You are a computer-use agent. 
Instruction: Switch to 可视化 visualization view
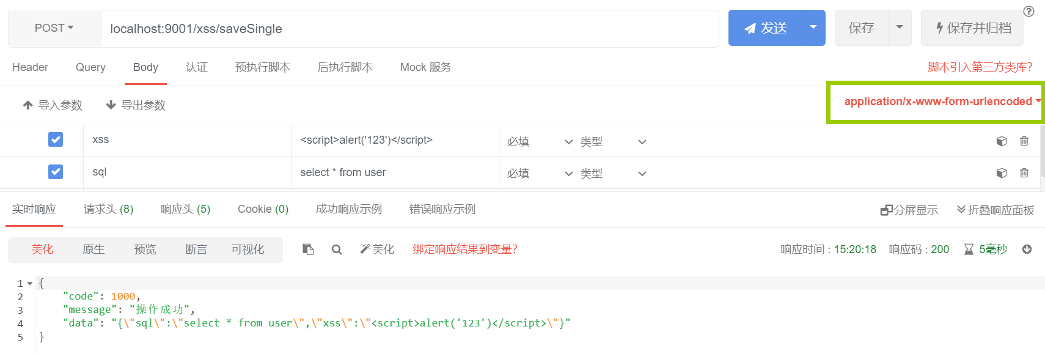pos(248,249)
